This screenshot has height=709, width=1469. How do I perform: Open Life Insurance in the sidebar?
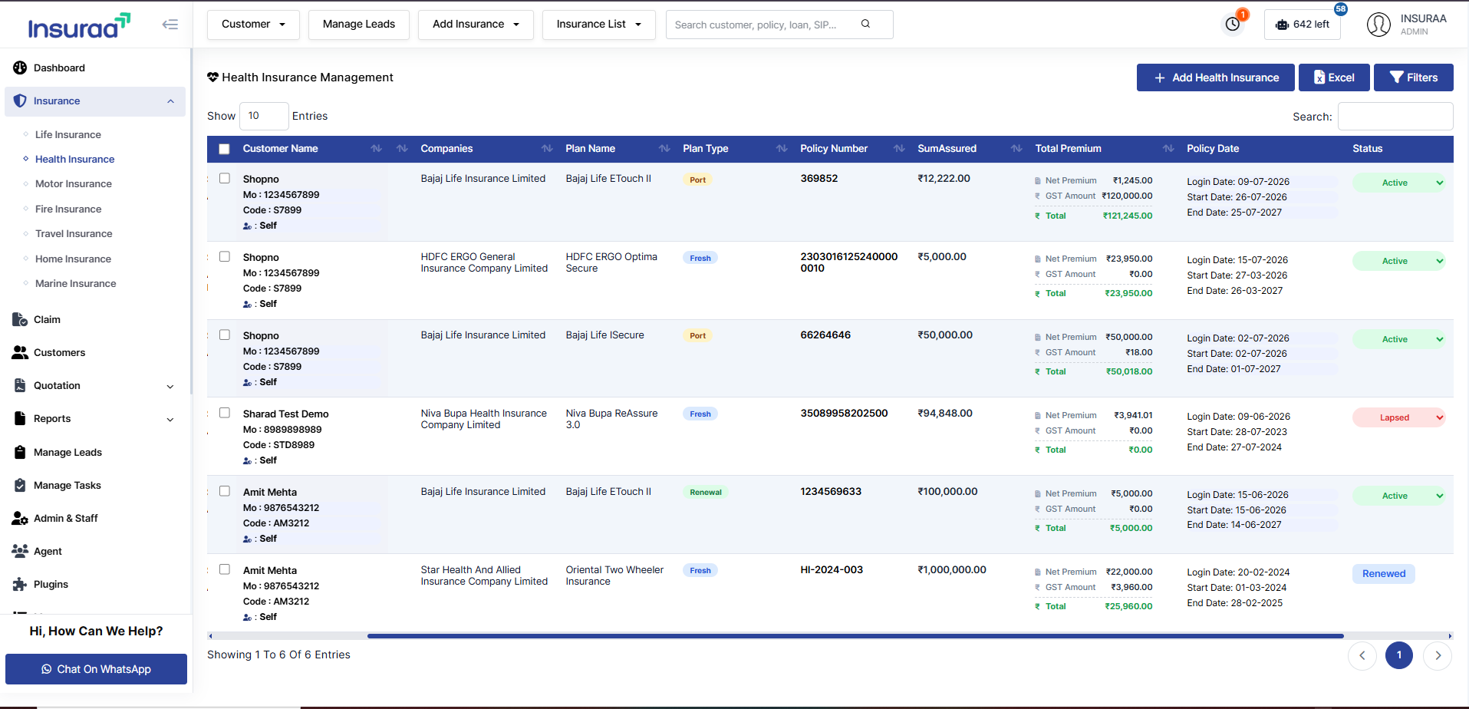click(68, 134)
